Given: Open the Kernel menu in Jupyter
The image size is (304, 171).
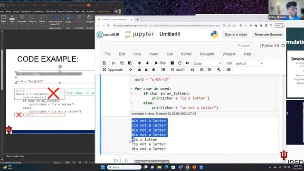Looking at the screenshot, I should point(186,54).
